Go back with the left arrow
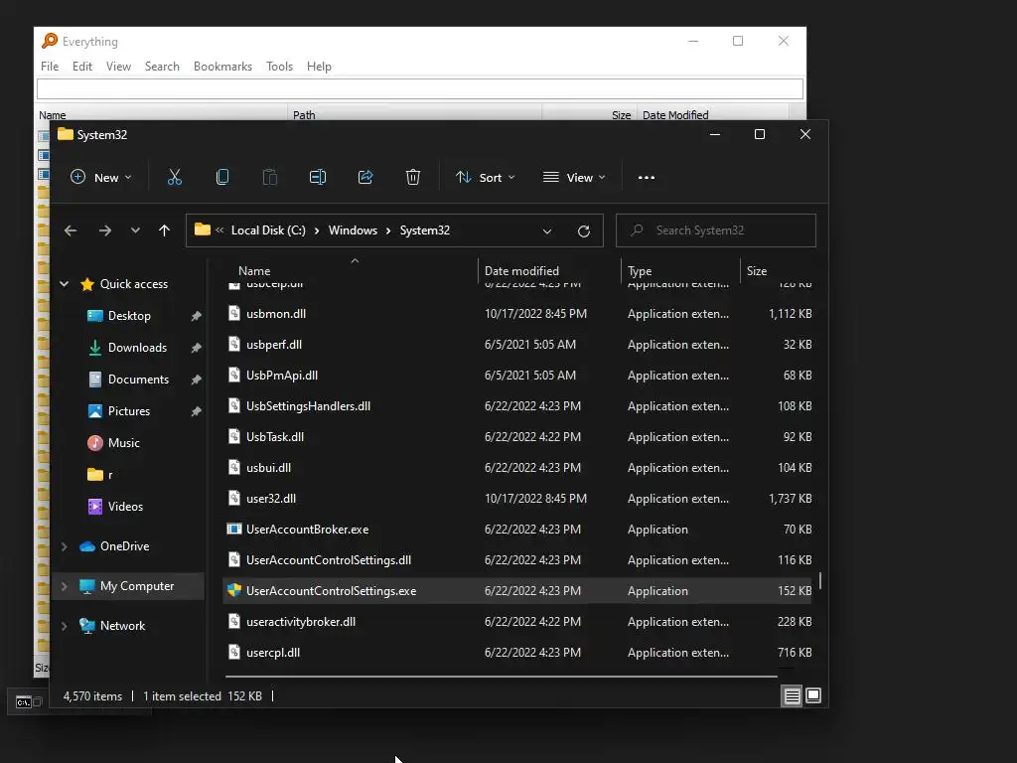The width and height of the screenshot is (1017, 763). [x=71, y=230]
